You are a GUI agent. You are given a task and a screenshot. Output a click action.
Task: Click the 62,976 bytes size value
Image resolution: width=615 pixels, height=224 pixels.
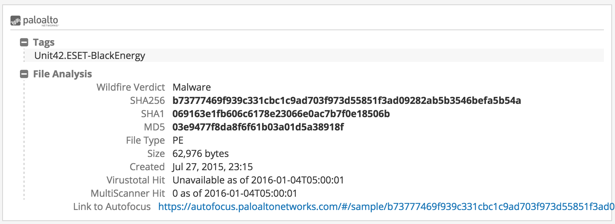coord(200,154)
